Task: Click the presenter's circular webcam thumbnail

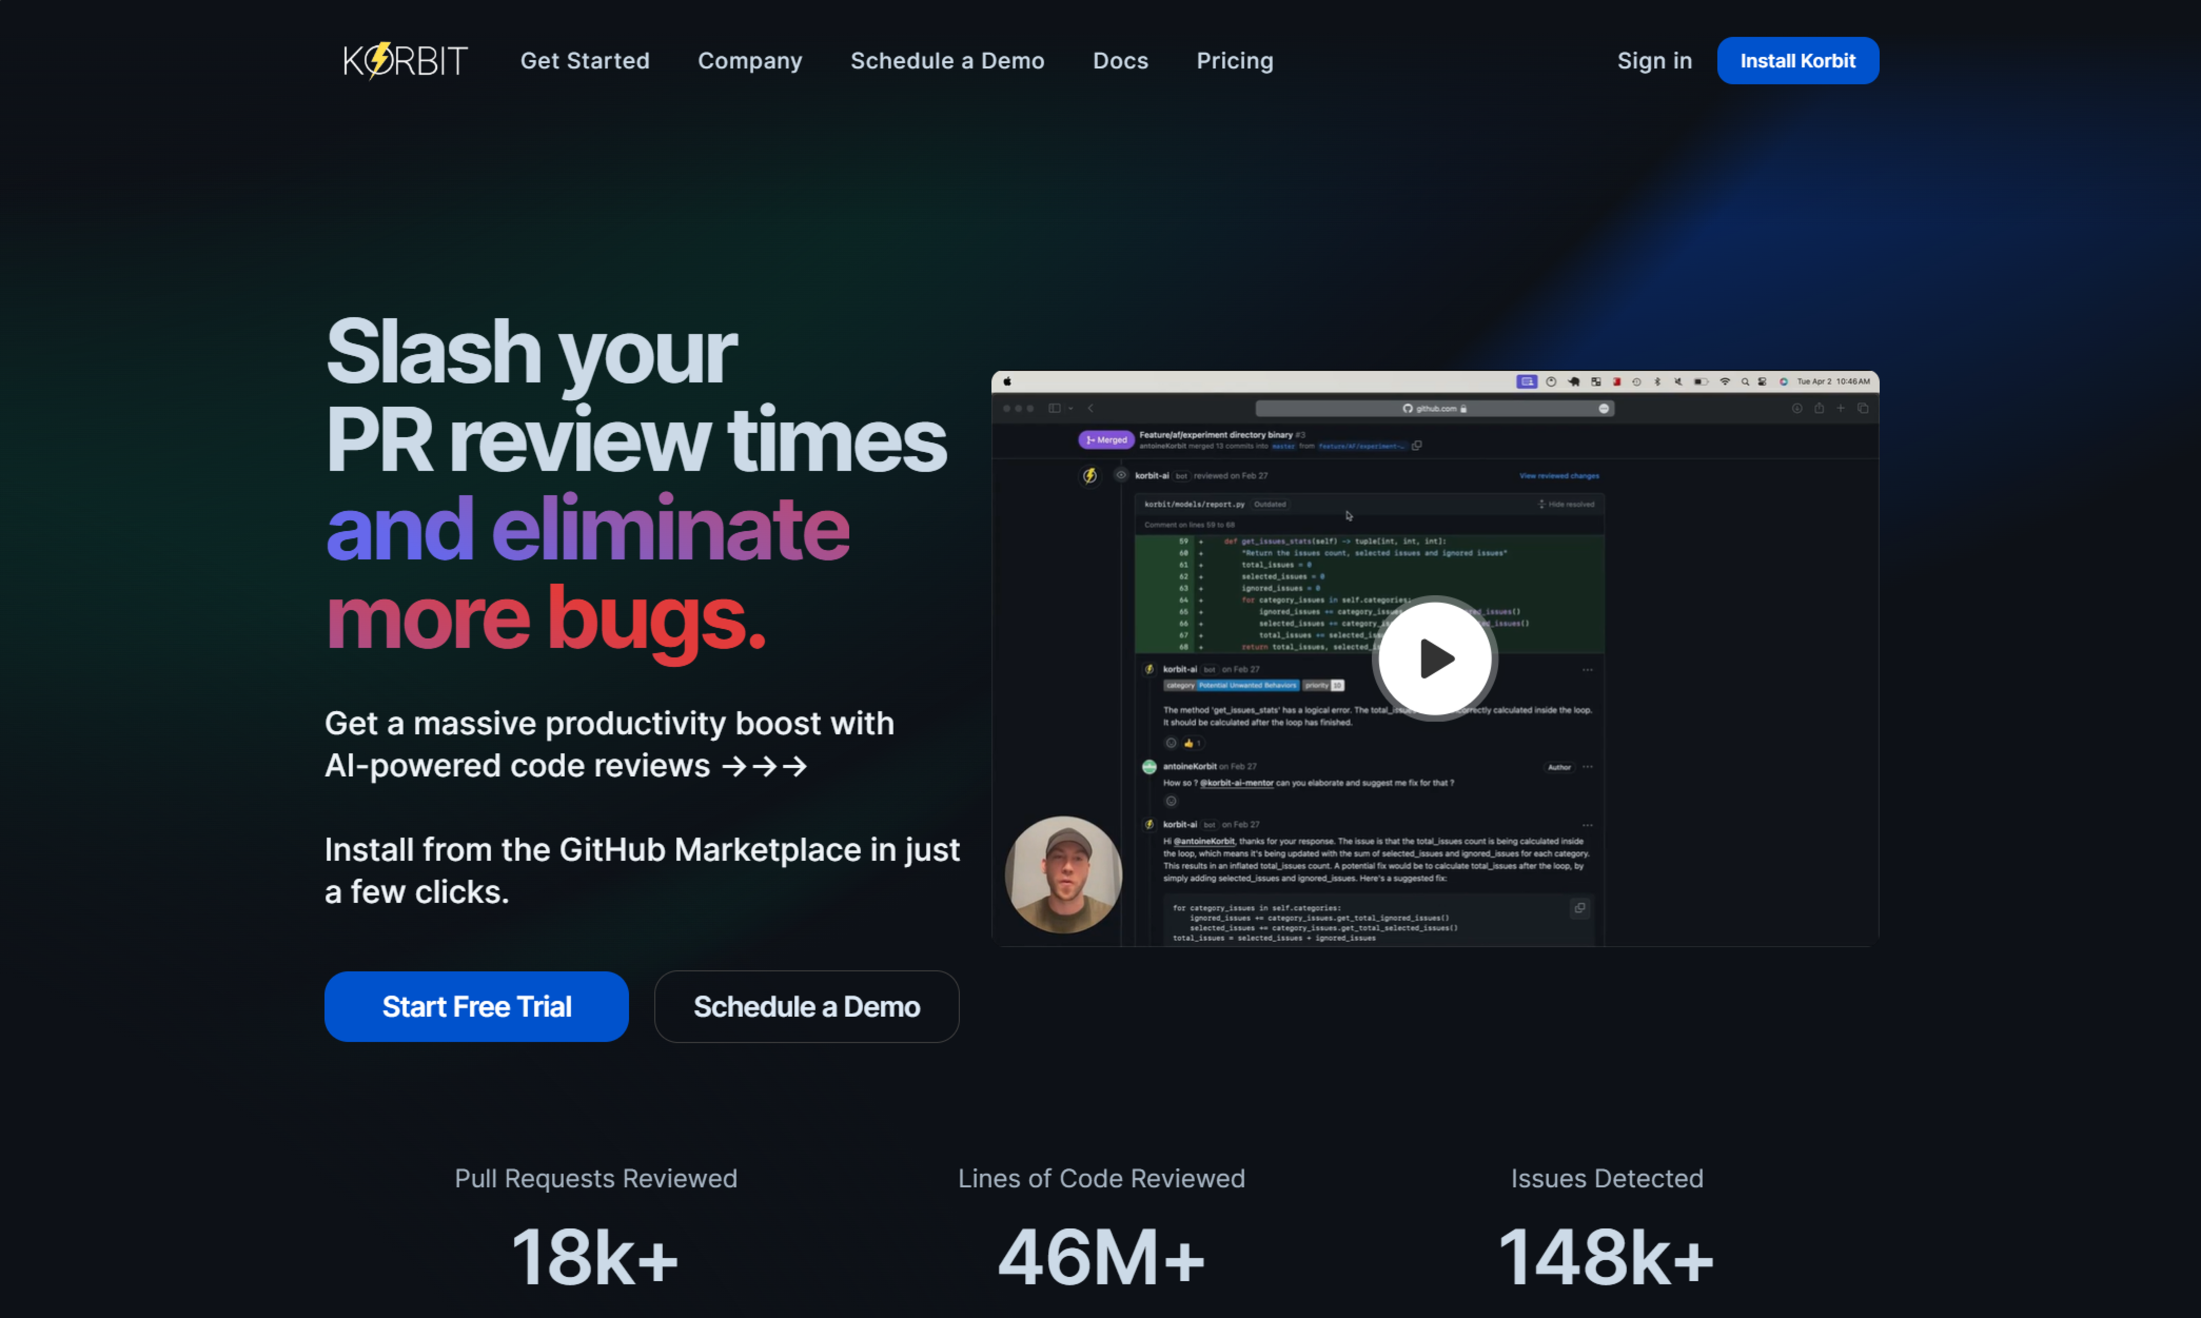Action: (1063, 874)
